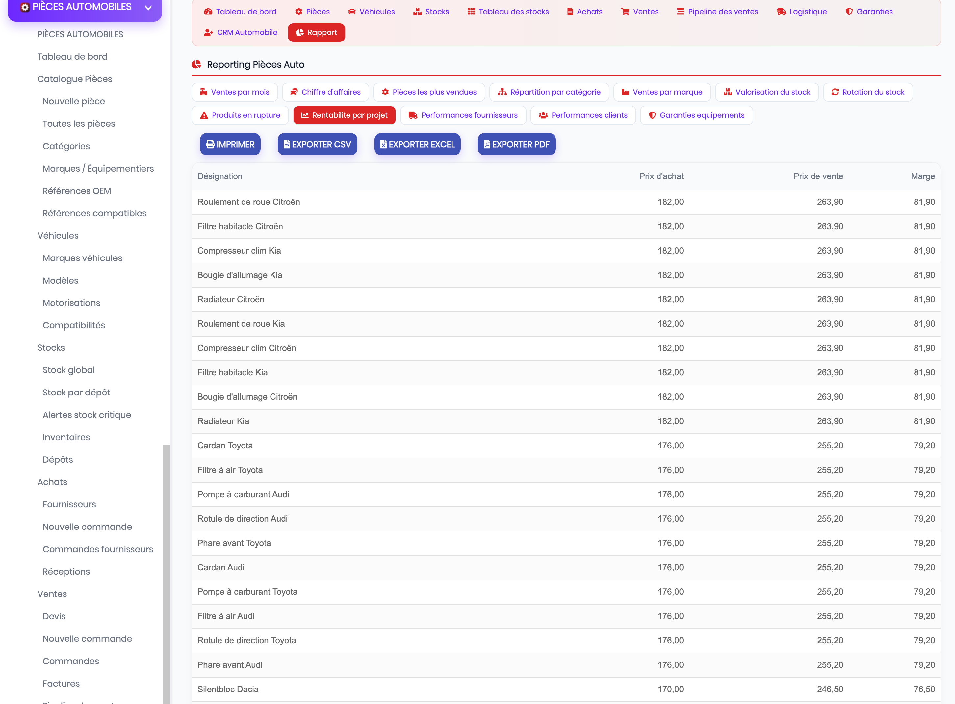Viewport: 955px width, 704px height.
Task: Click the Répartition par catégorie sitemap icon
Action: pyautogui.click(x=502, y=92)
